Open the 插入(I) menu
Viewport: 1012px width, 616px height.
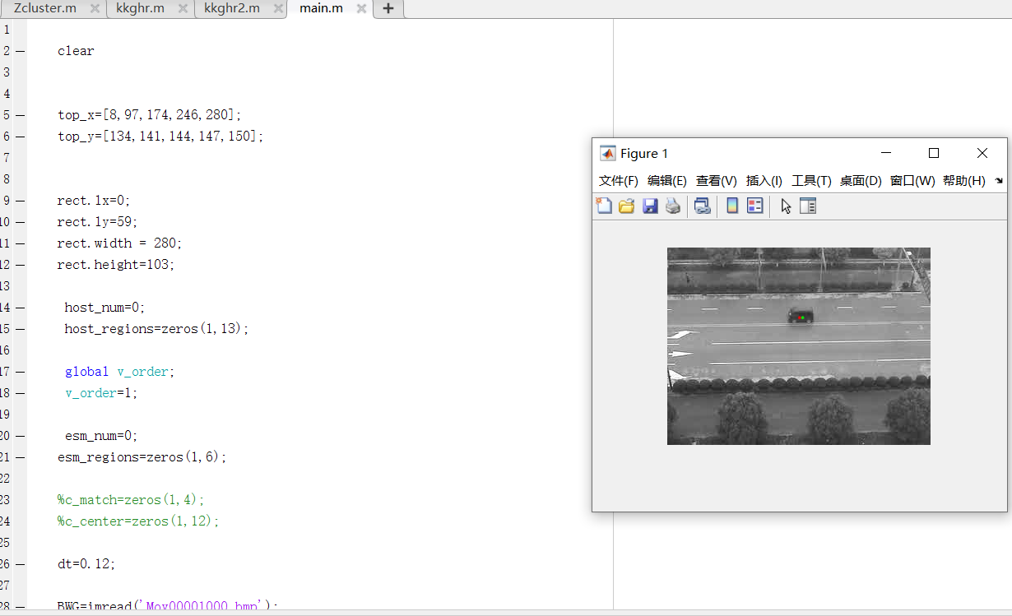[x=764, y=181]
